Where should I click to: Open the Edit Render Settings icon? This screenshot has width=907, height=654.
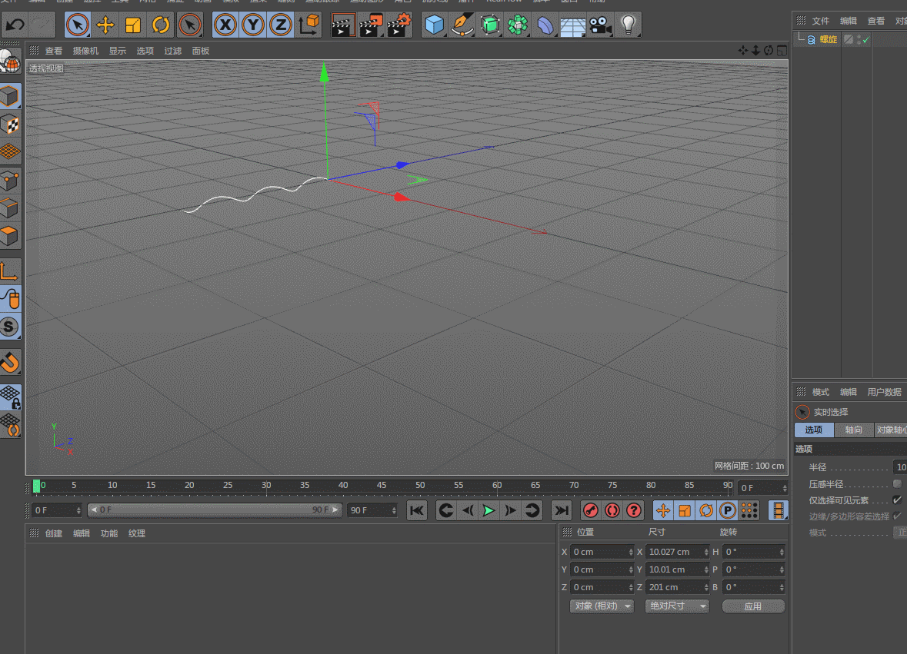398,25
